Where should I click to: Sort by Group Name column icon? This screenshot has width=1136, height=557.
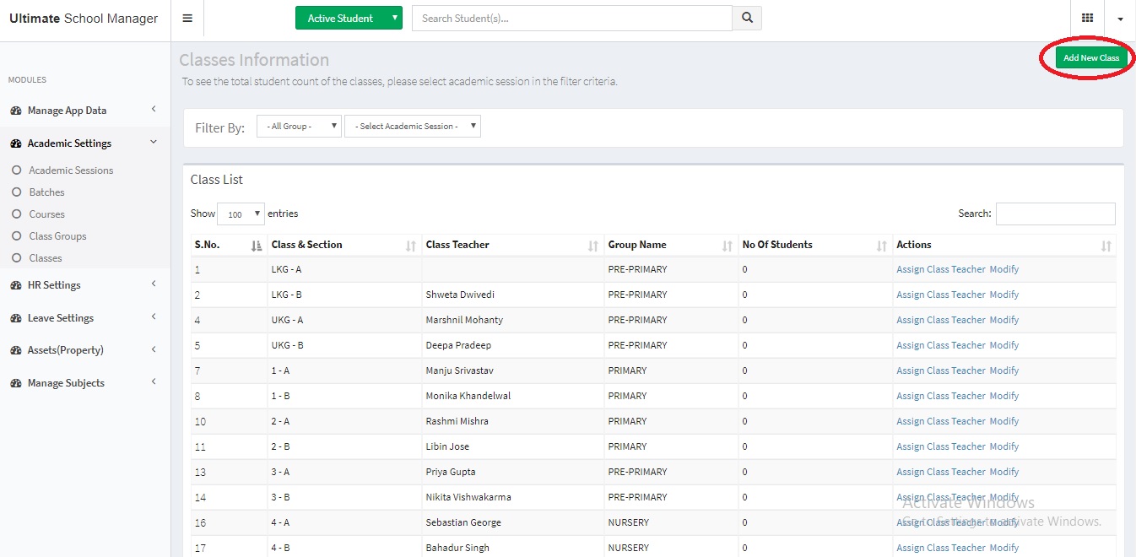click(728, 246)
